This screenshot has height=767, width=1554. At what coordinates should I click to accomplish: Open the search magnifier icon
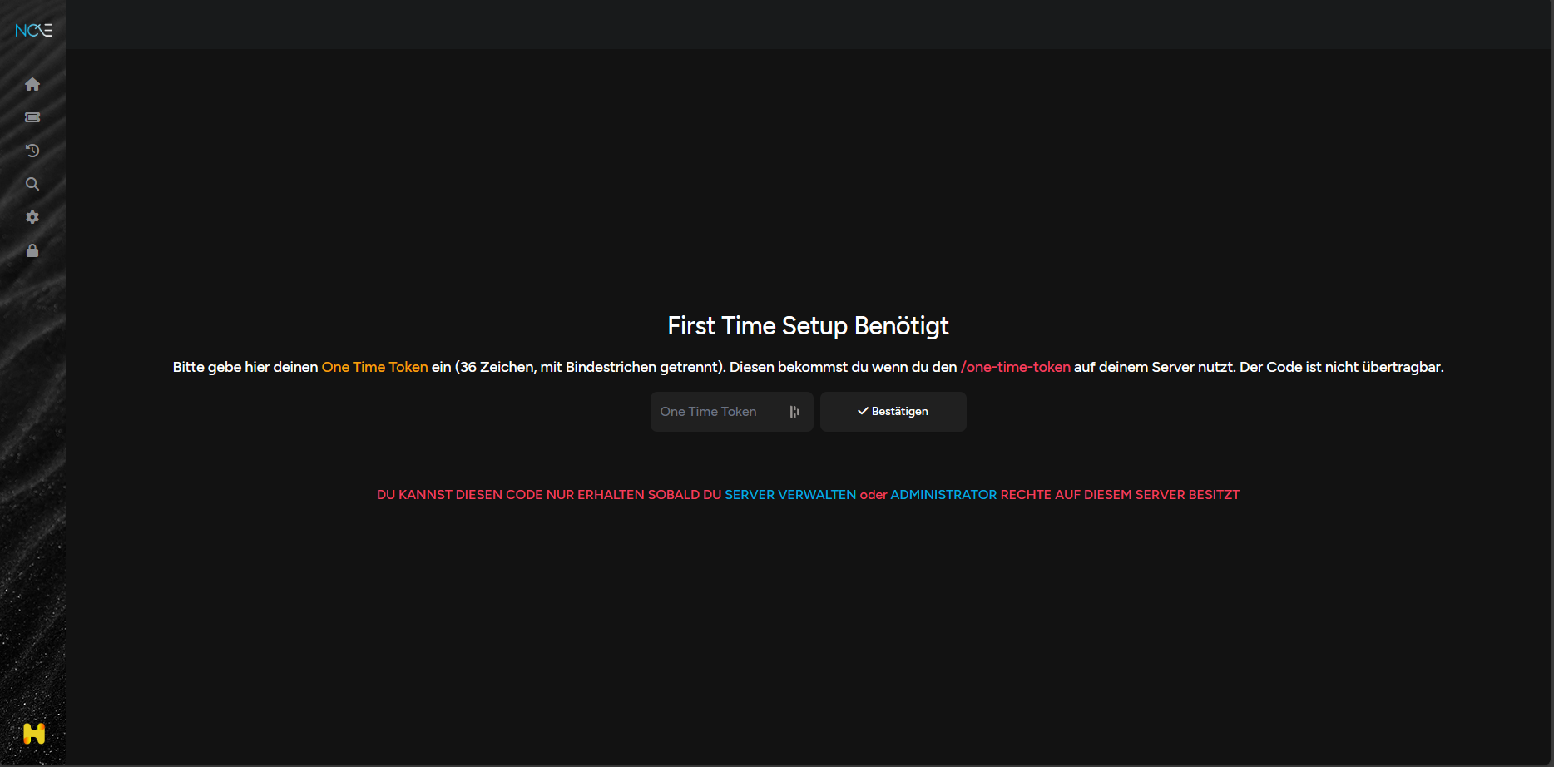tap(32, 184)
